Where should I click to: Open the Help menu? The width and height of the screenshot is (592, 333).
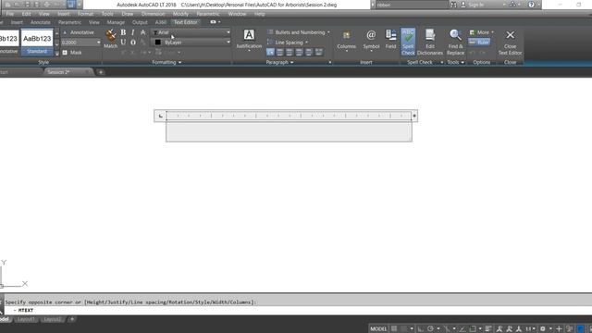coord(259,14)
